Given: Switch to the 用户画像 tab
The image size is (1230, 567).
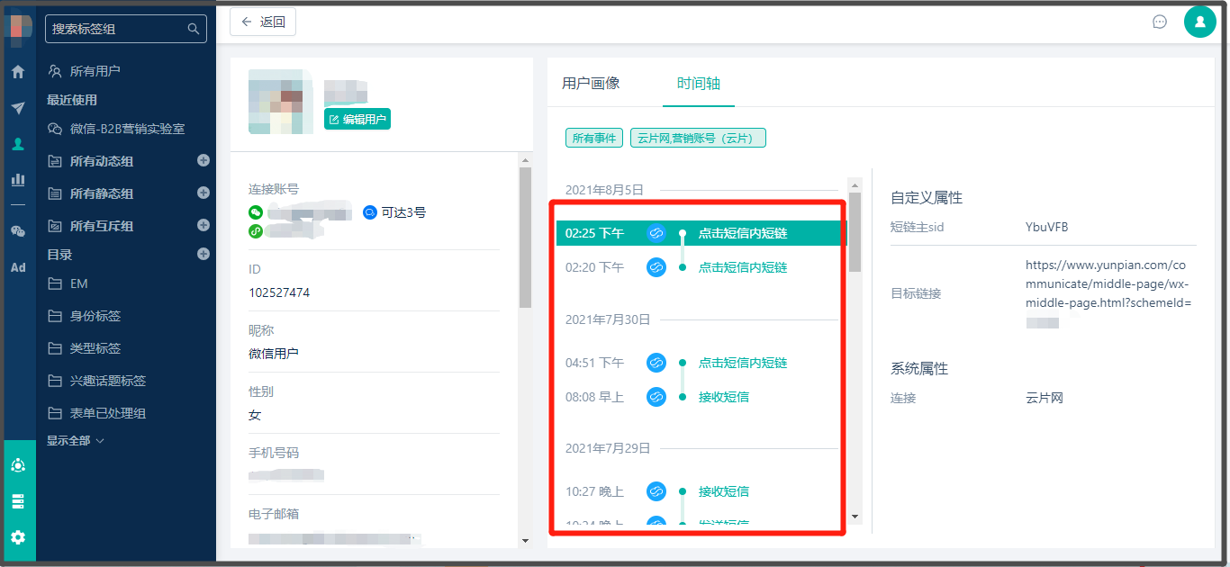Looking at the screenshot, I should 591,84.
